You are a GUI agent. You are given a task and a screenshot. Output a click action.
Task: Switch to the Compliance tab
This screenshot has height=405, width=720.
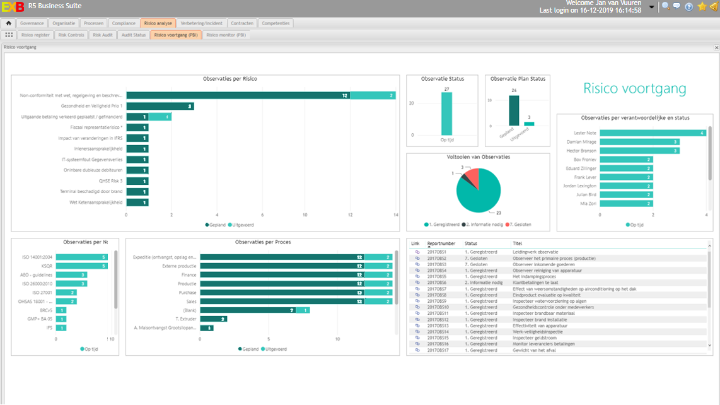pos(124,22)
